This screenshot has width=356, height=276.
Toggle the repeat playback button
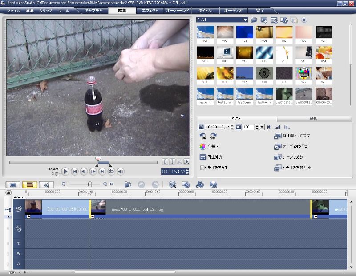[111, 171]
